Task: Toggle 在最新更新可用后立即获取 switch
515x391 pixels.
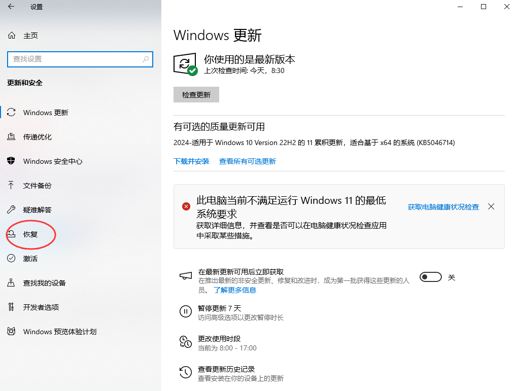Action: pos(430,277)
